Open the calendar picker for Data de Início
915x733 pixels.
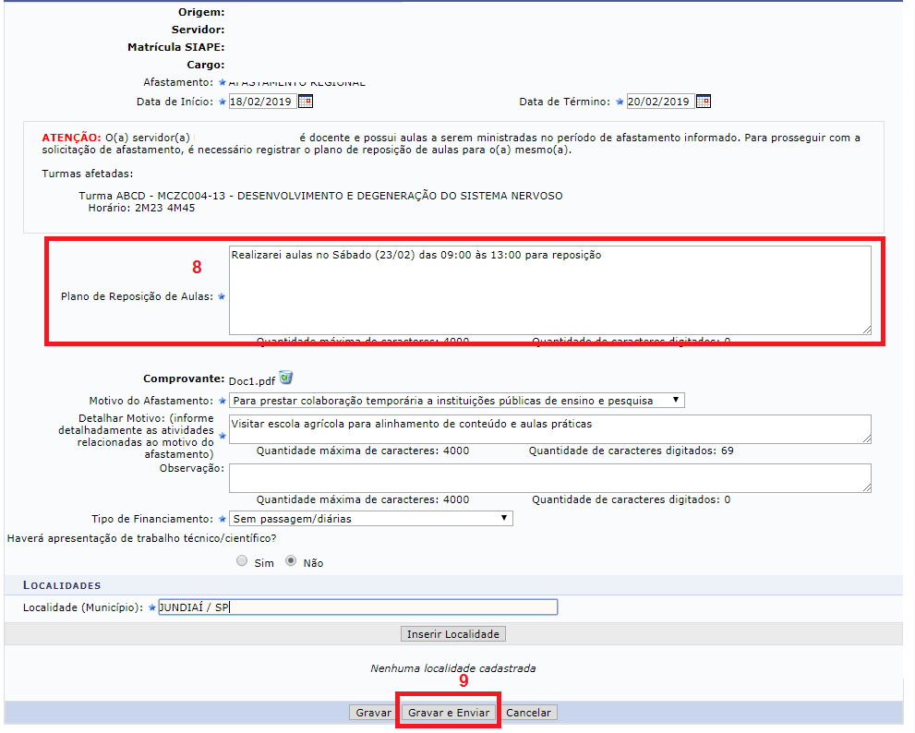[x=306, y=102]
